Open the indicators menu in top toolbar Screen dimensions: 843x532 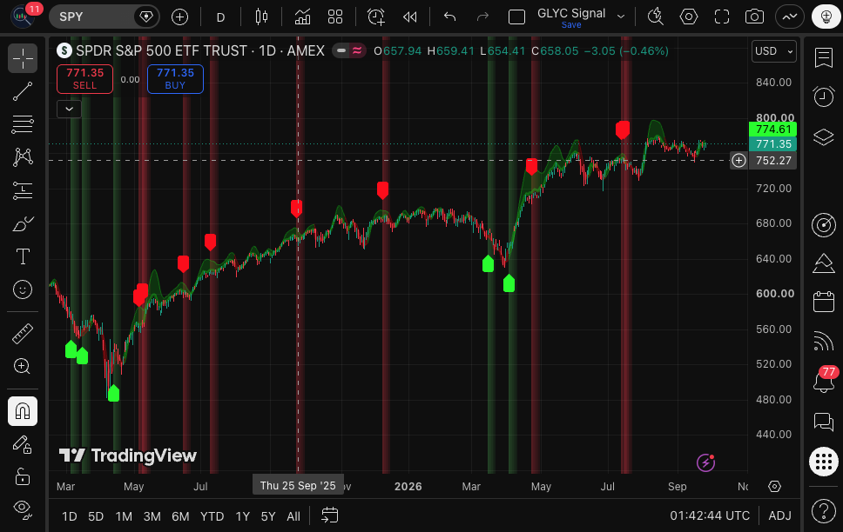point(303,17)
